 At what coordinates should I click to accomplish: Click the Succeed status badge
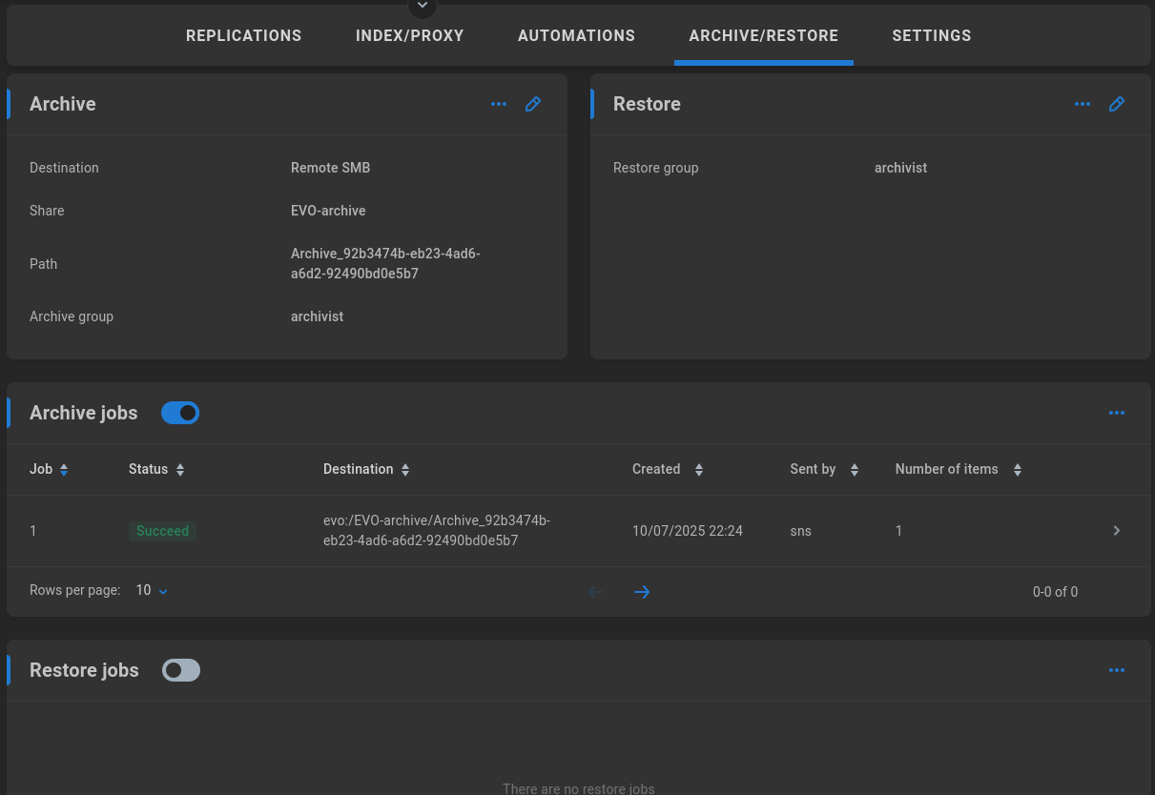coord(162,531)
